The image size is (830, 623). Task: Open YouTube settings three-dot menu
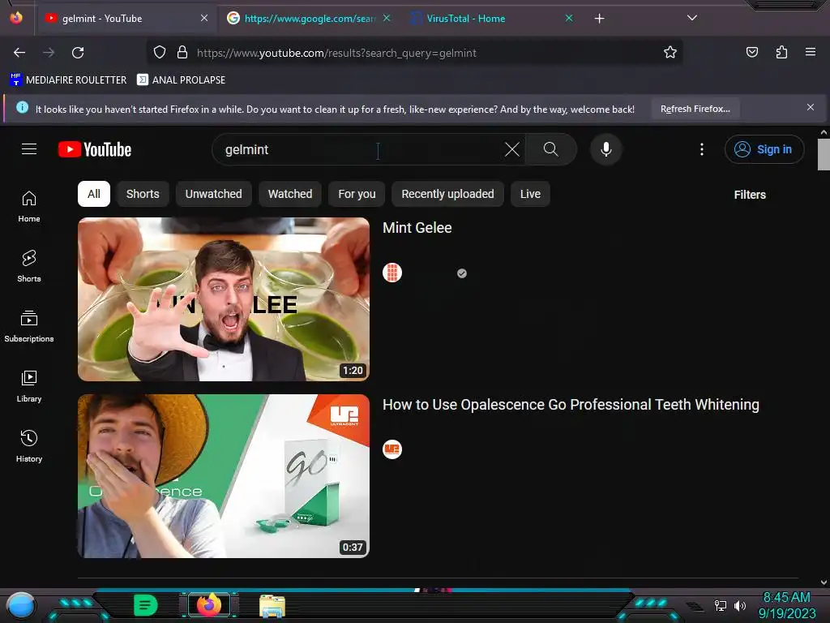(x=702, y=149)
